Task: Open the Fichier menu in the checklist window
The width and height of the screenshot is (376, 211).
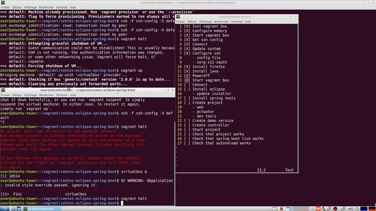Action: pos(180,22)
